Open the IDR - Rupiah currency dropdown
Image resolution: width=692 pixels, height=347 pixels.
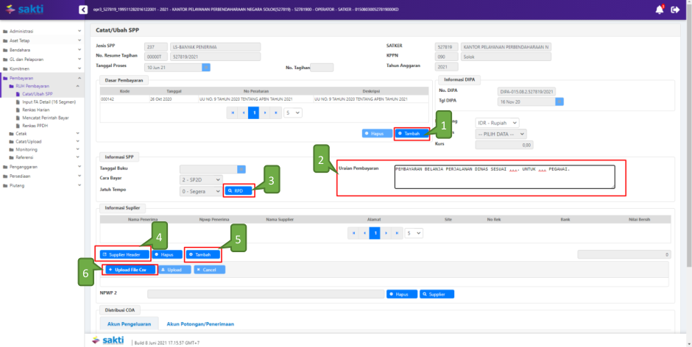498,123
